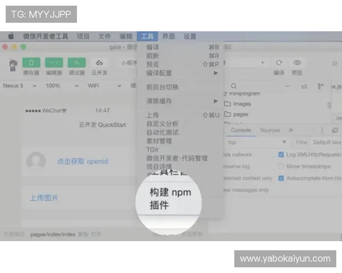Click 打开 next to page path

click(96, 234)
